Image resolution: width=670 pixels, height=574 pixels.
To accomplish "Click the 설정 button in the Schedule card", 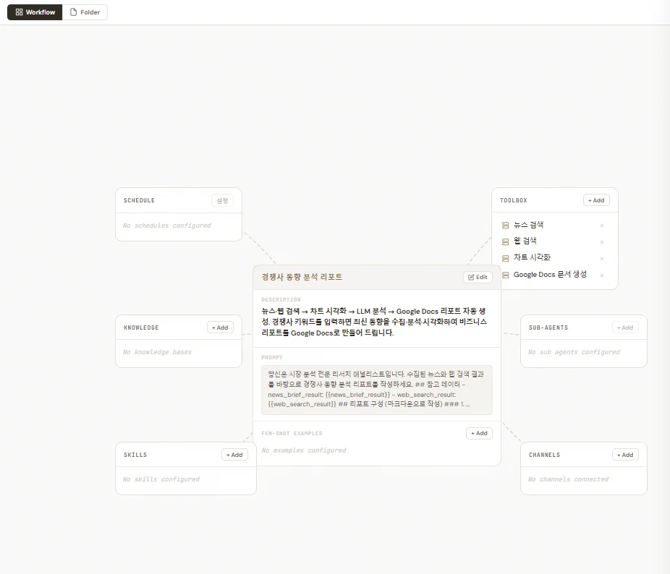I will (222, 200).
